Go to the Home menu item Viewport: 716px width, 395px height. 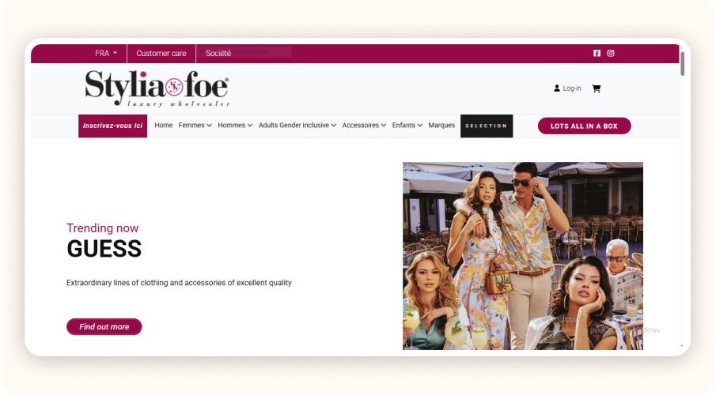(164, 126)
